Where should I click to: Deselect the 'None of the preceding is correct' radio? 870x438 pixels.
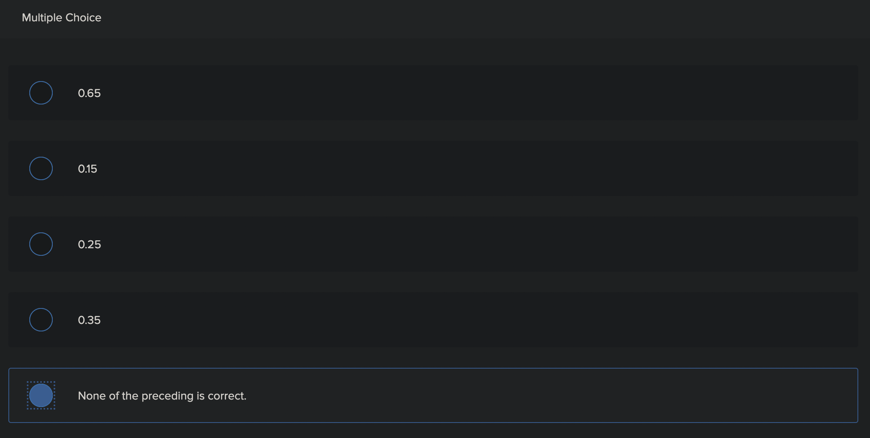click(x=41, y=395)
